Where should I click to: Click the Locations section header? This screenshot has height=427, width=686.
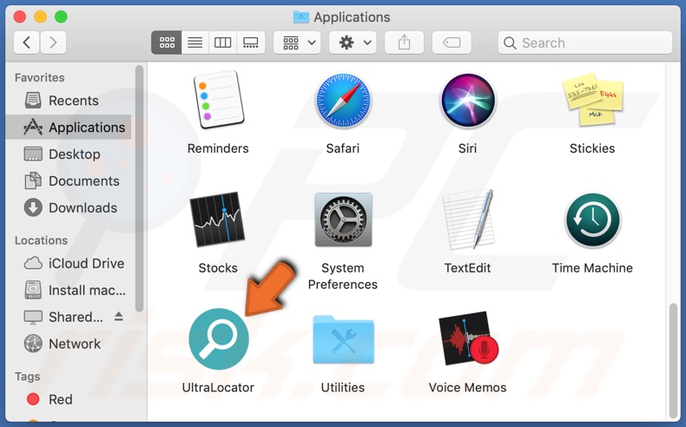41,240
